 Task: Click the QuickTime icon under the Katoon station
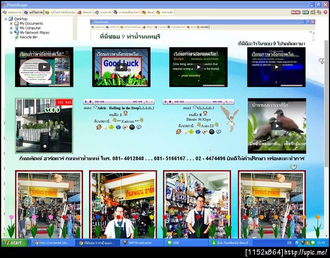139,127
